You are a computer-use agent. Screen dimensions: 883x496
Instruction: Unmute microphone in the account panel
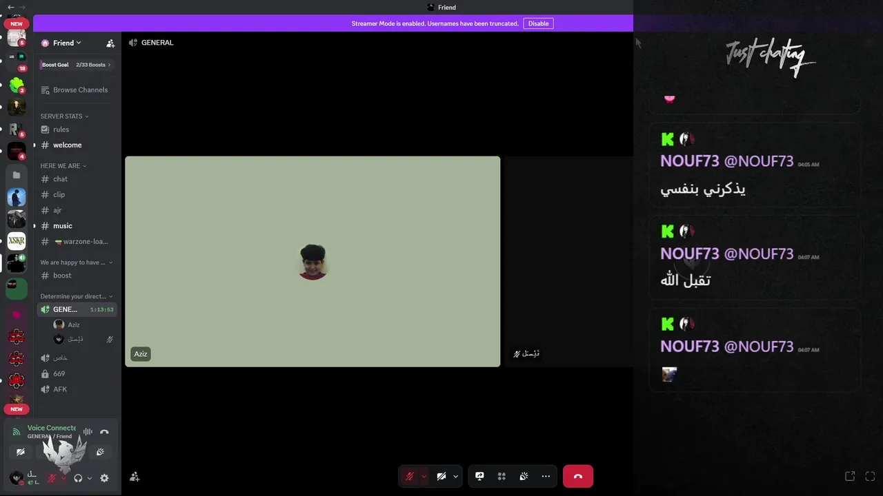52,478
